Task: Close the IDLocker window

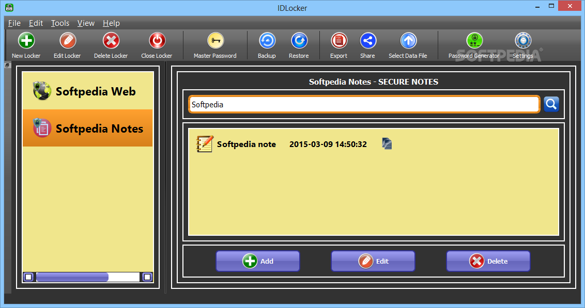Action: tap(569, 6)
